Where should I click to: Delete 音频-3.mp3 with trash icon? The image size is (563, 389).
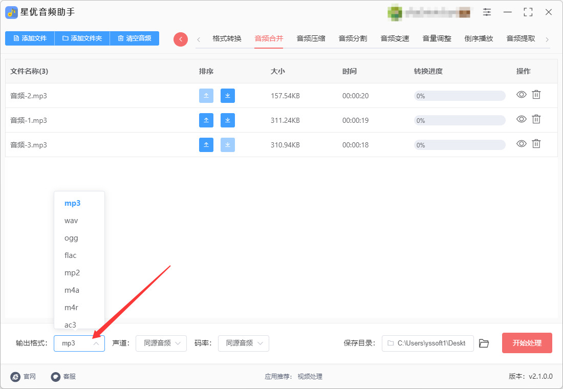click(536, 144)
